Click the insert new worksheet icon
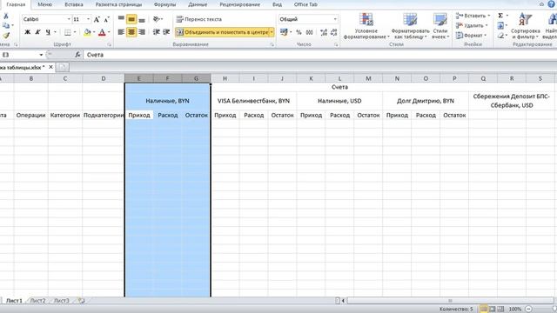This screenshot has width=557, height=313. tap(81, 301)
